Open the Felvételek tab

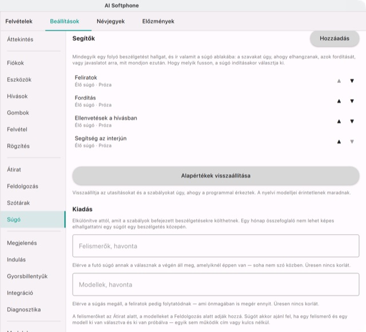19,21
